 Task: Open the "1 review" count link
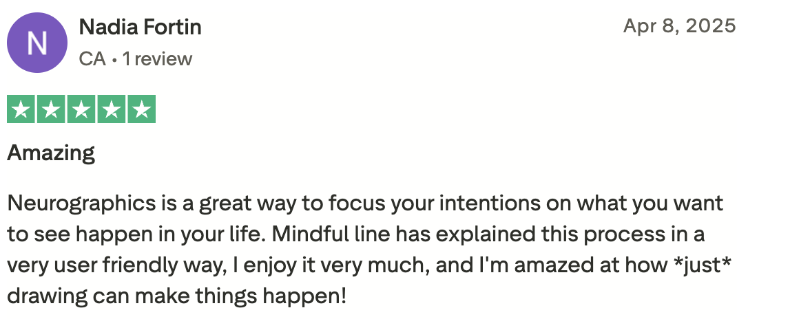point(158,59)
